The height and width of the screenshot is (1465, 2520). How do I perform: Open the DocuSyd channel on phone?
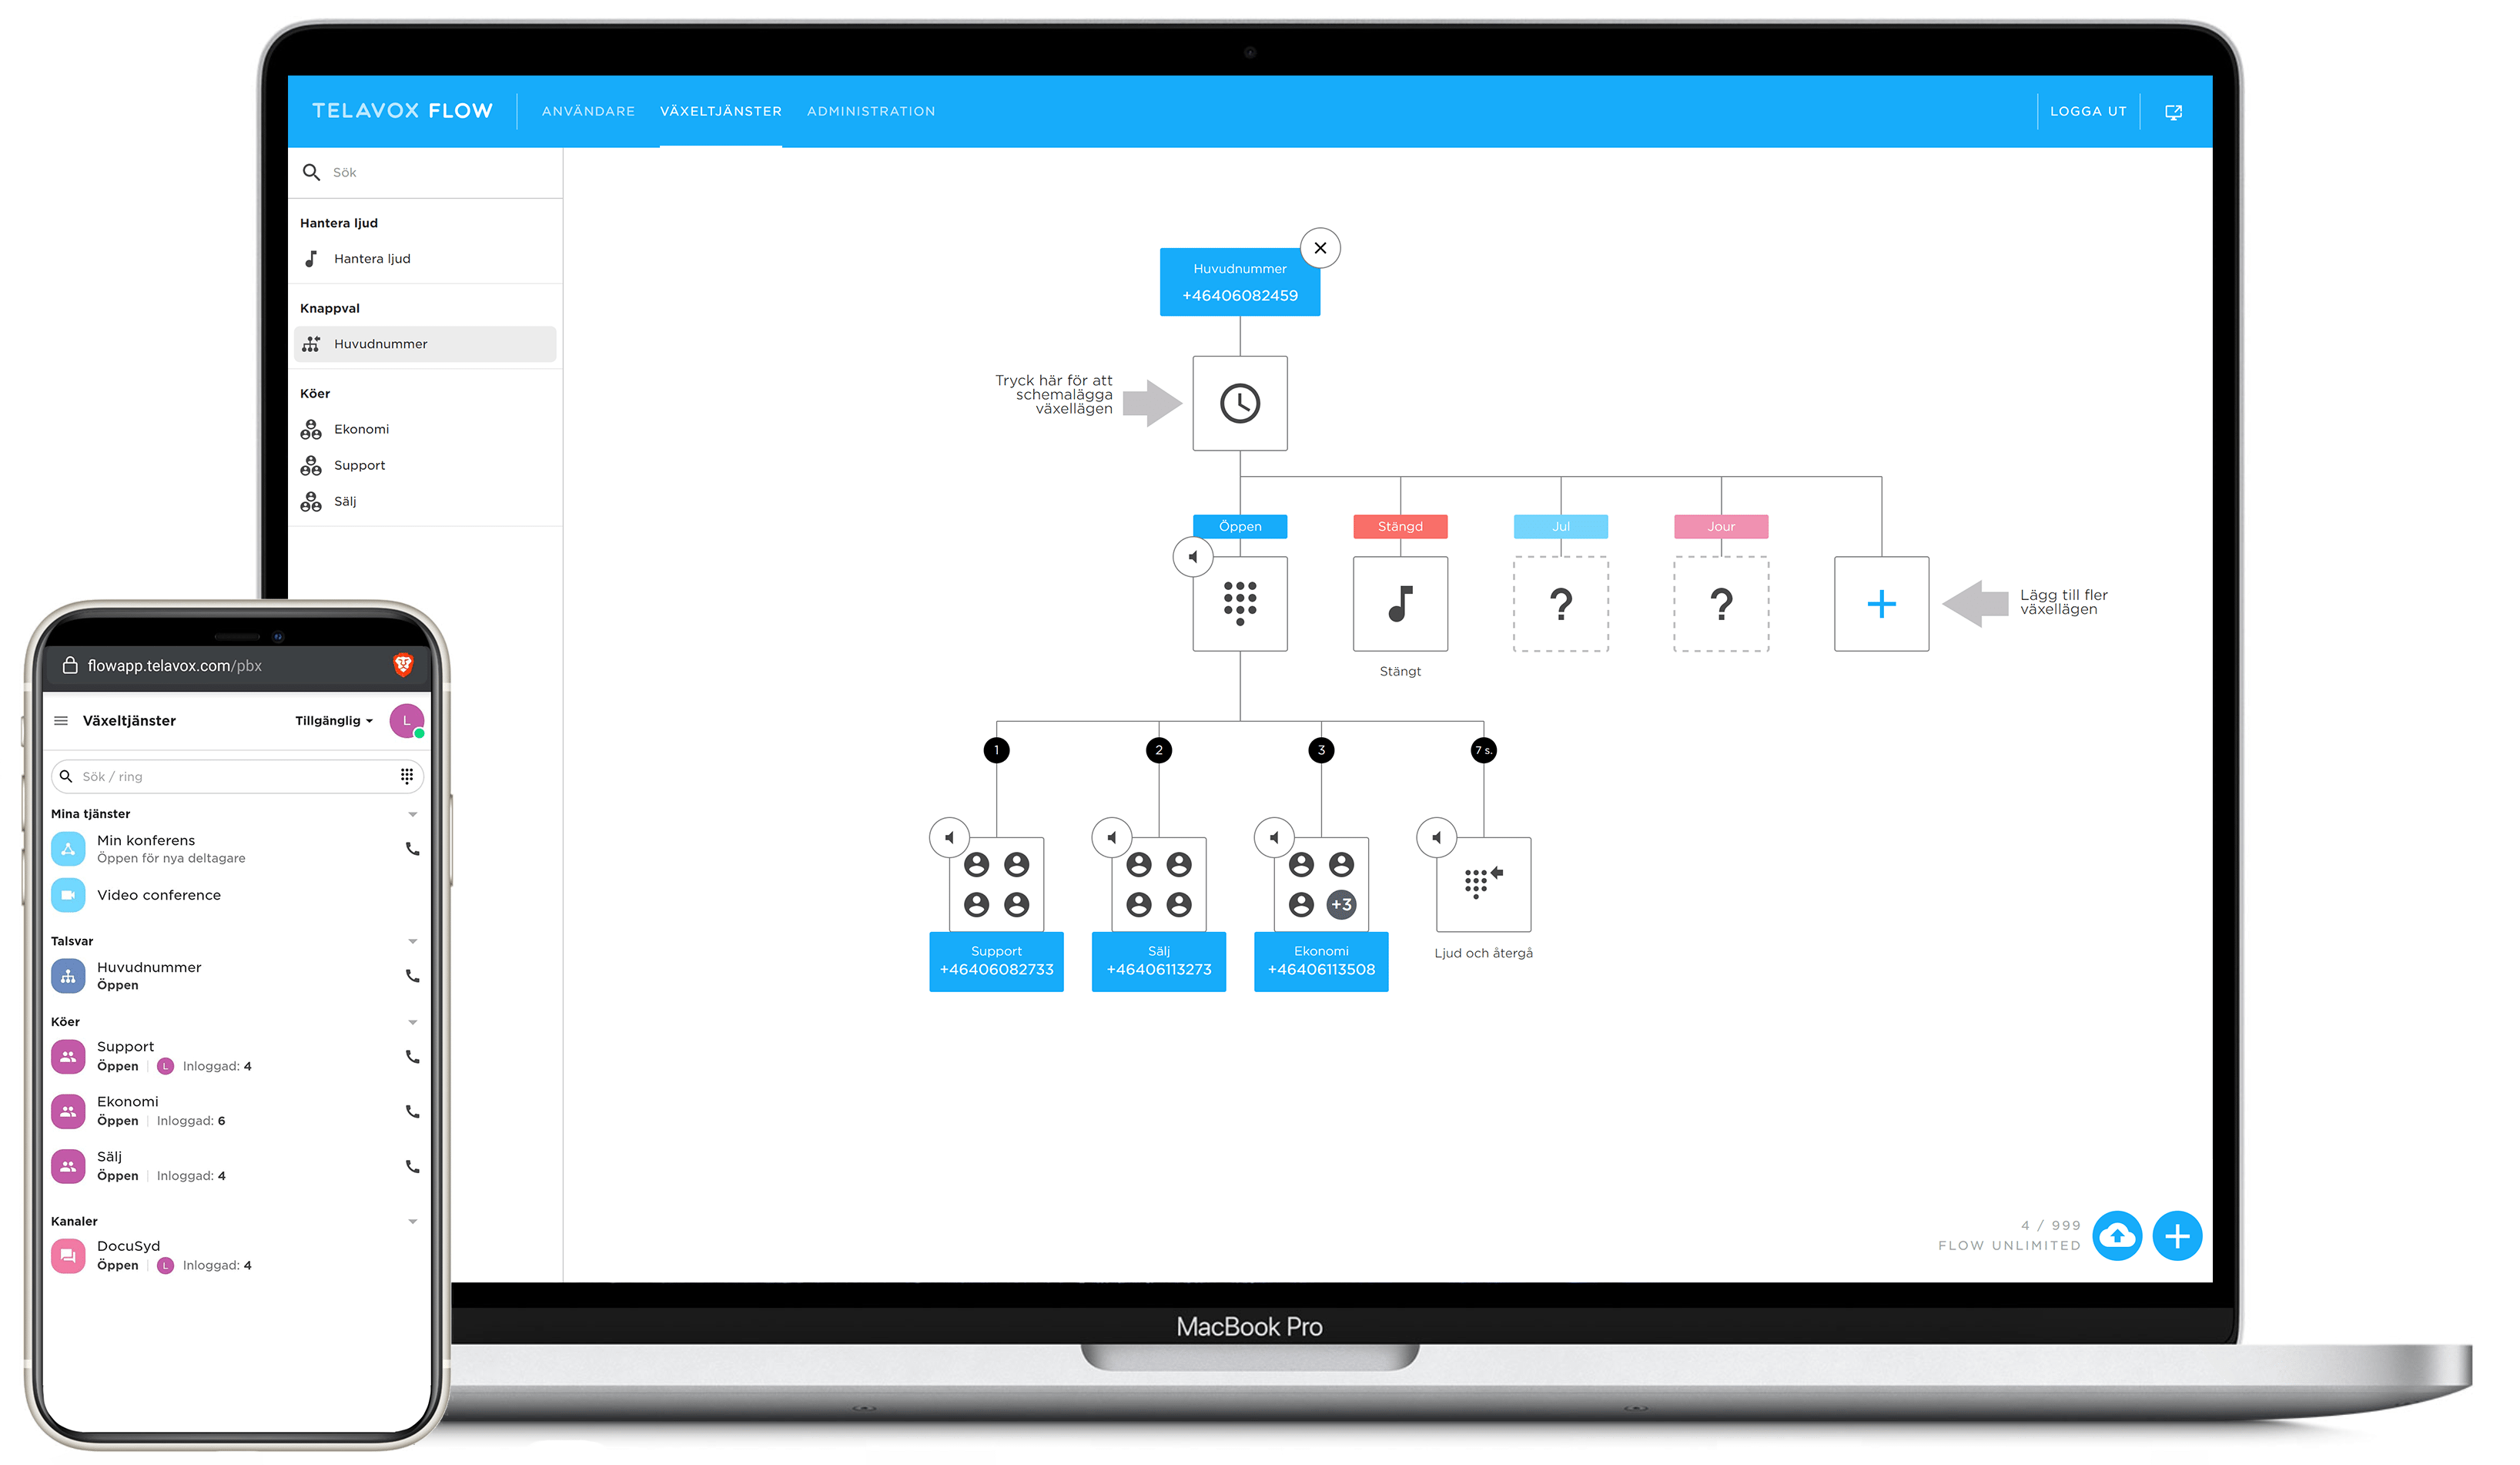[237, 1255]
